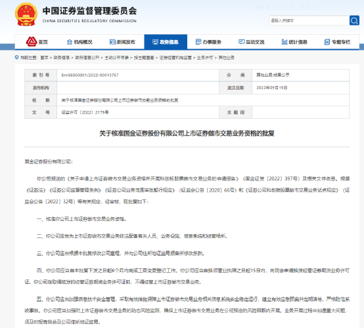Focus the keyword search input field
Screen dimensions: 364x328
309,20
